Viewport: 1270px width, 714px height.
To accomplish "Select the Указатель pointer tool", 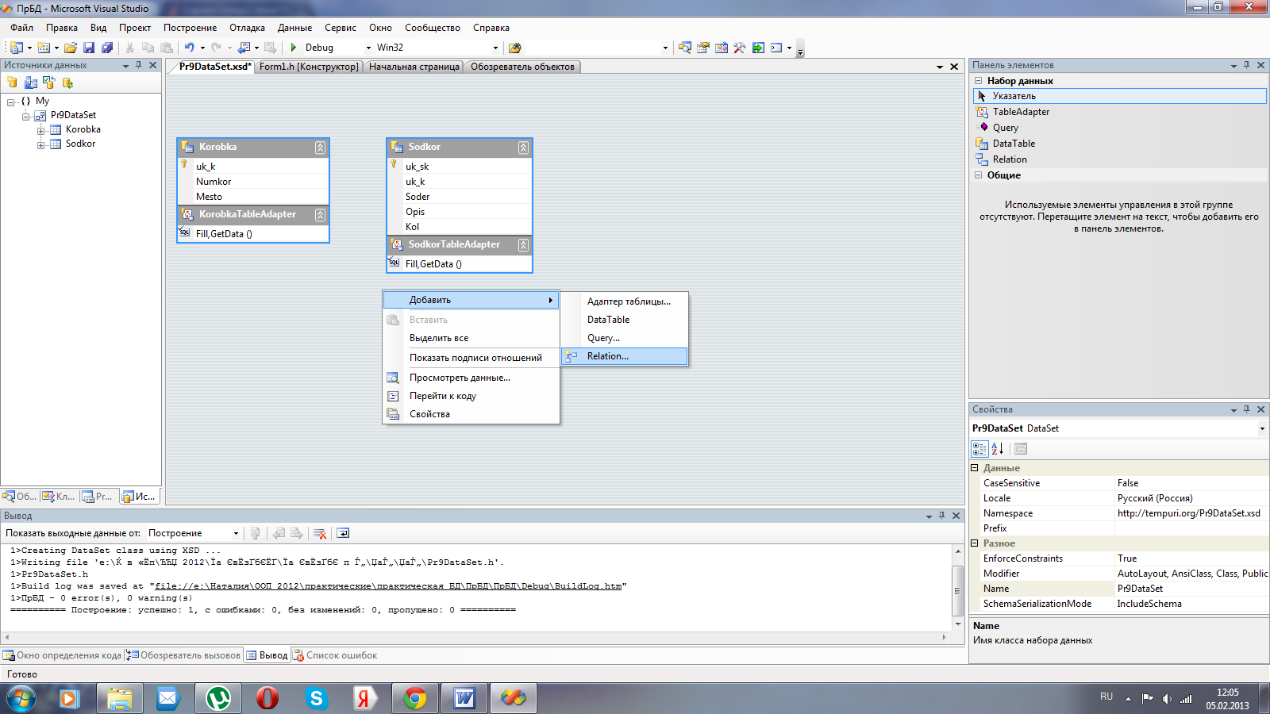I will pos(1119,96).
